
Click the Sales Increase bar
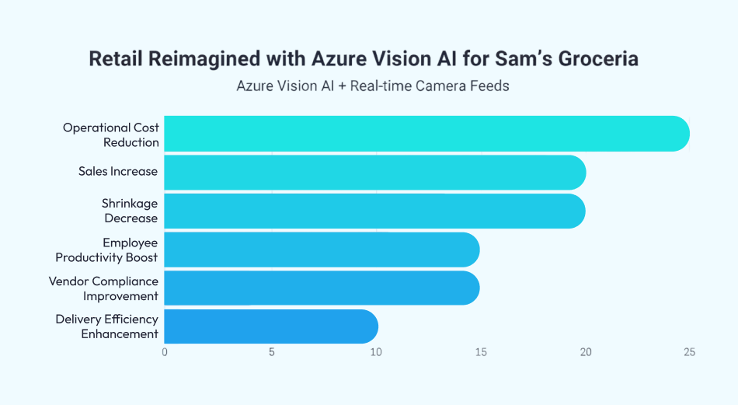(x=374, y=172)
